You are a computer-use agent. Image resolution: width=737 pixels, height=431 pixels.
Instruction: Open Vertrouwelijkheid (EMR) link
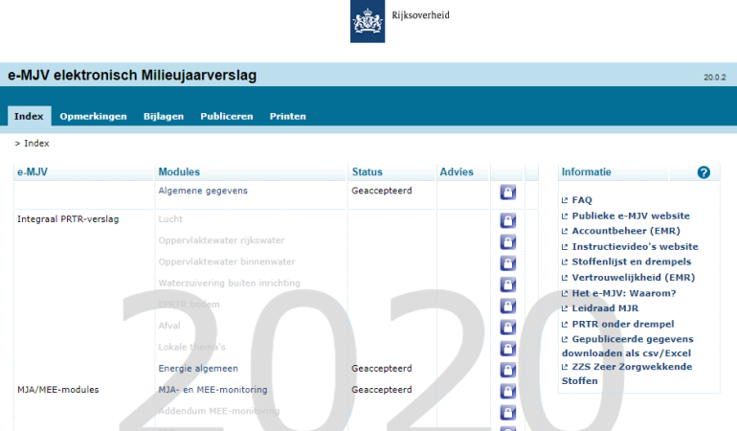[x=633, y=277]
